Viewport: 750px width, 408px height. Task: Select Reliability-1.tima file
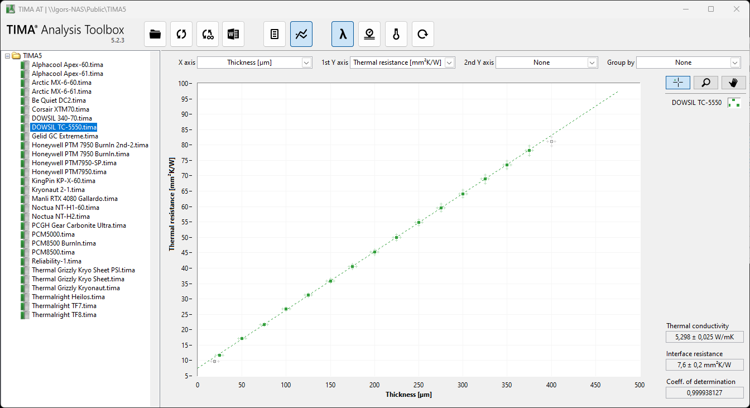pos(56,261)
